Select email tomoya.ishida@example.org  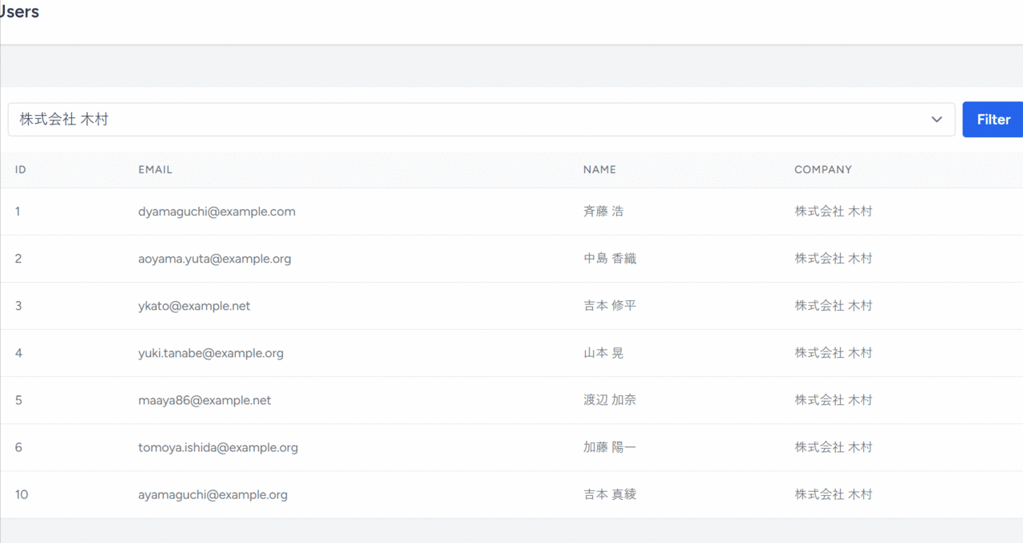pyautogui.click(x=218, y=447)
